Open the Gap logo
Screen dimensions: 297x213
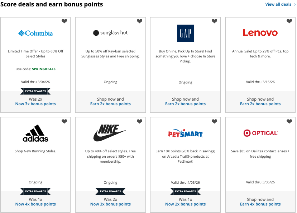point(185,33)
